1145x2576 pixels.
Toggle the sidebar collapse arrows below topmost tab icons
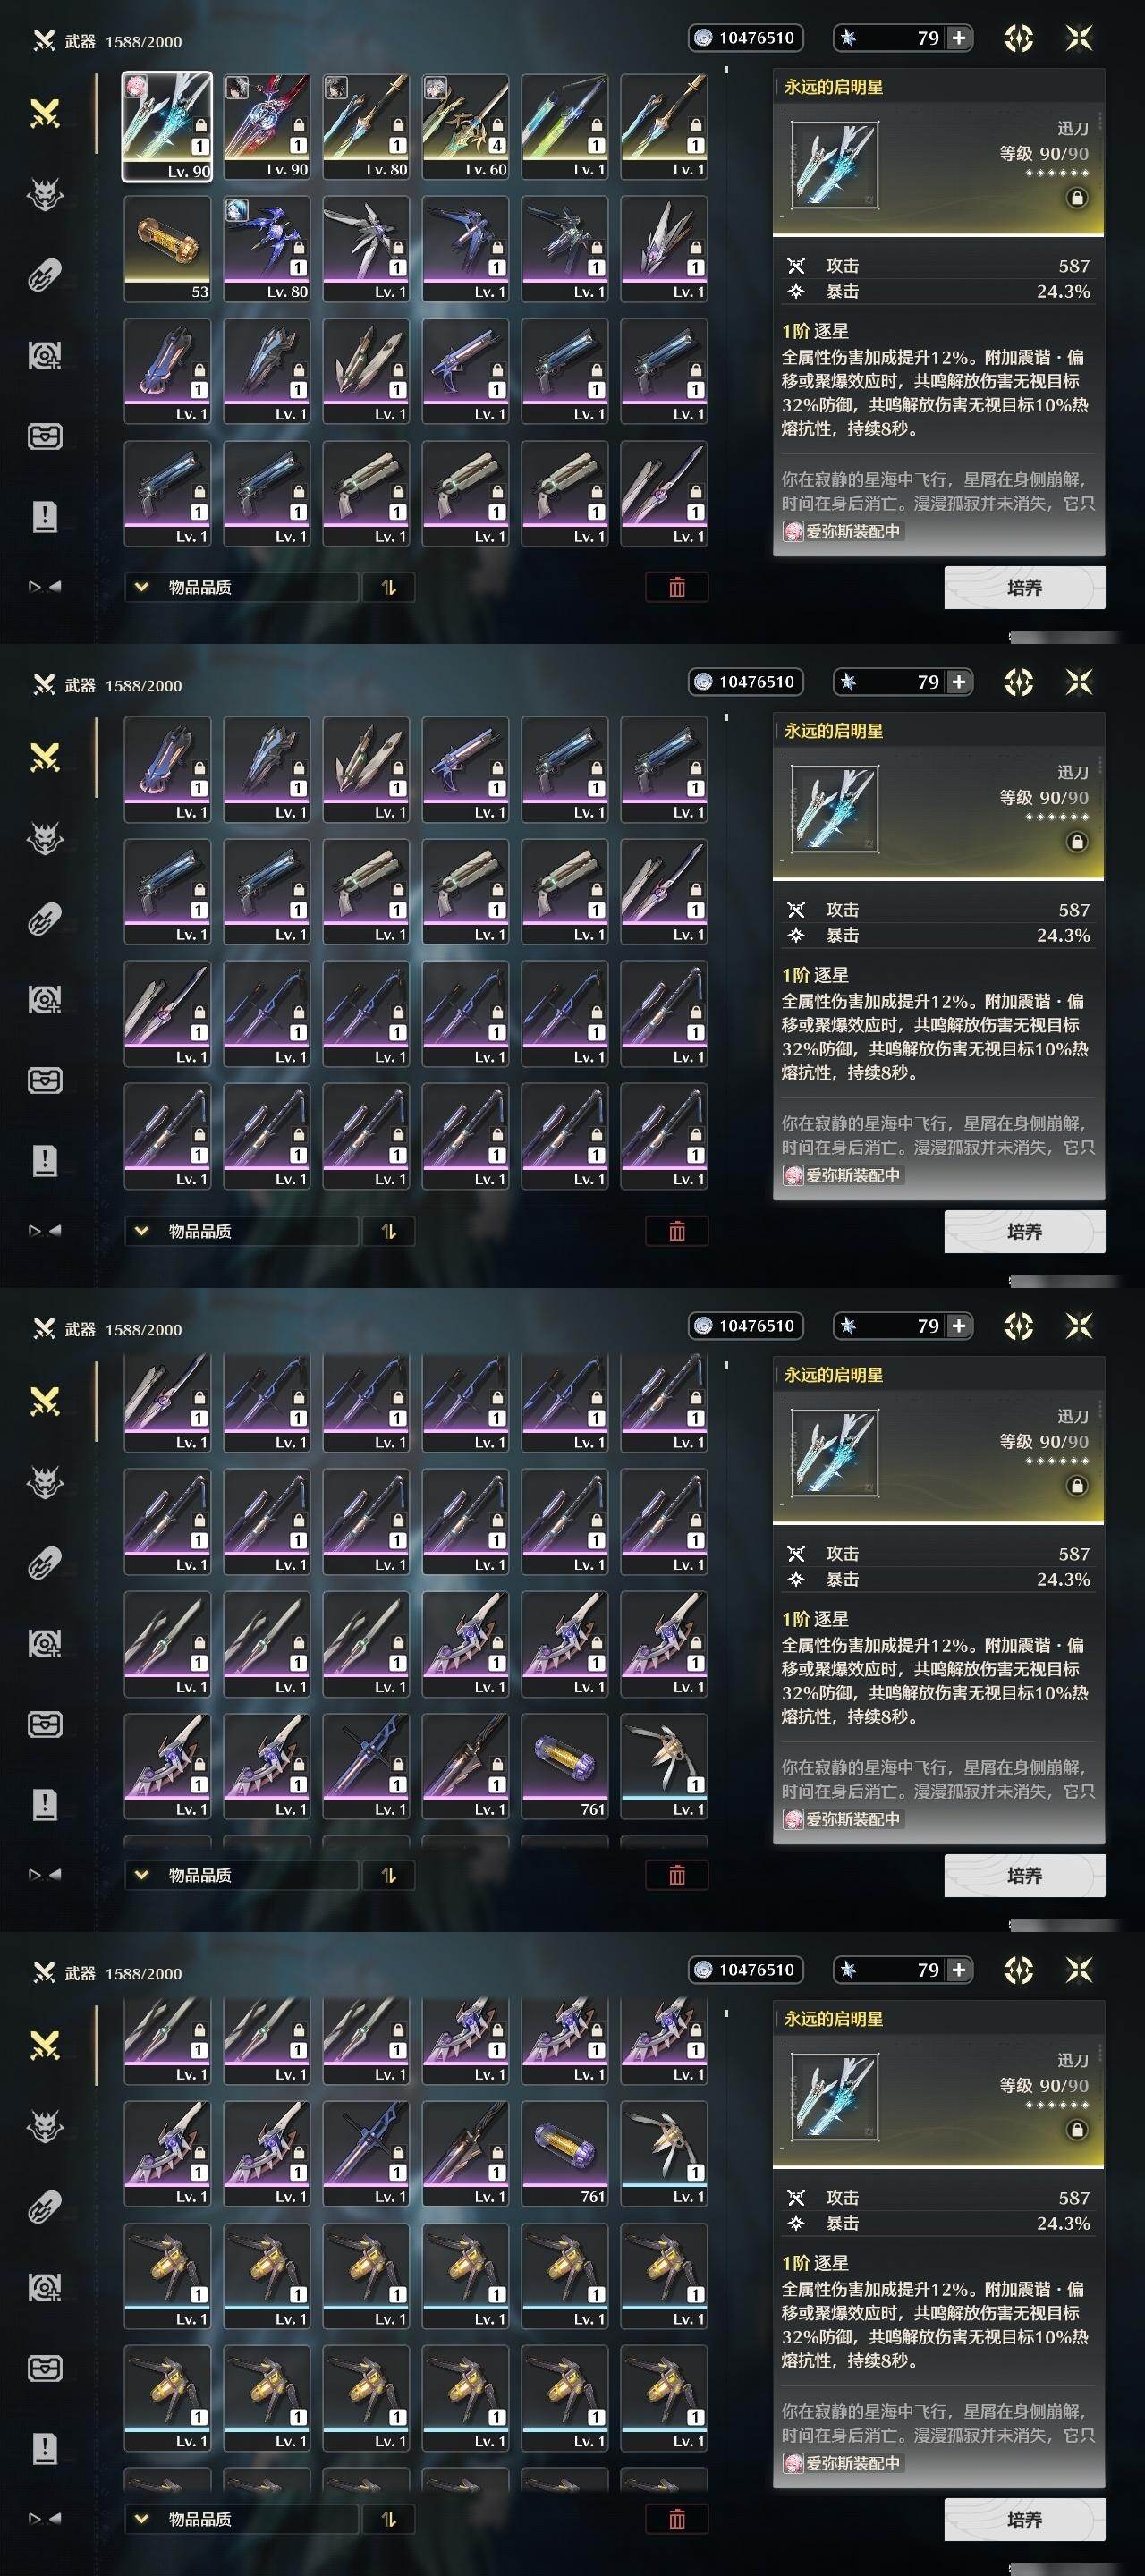tap(45, 587)
